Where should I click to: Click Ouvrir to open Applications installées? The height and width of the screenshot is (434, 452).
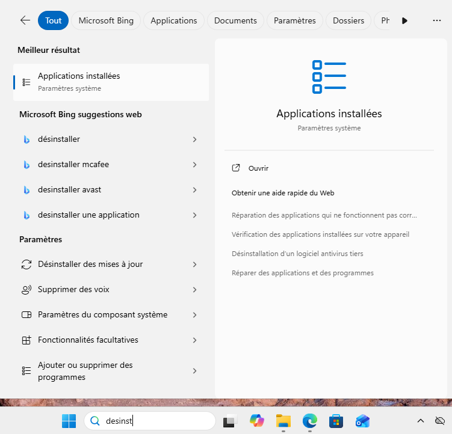pyautogui.click(x=258, y=168)
